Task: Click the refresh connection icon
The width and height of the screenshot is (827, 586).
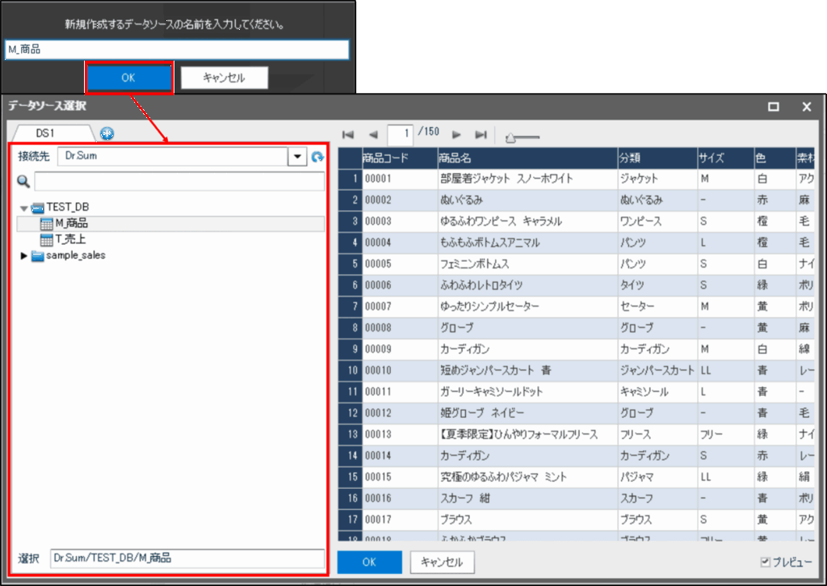Action: [x=317, y=157]
